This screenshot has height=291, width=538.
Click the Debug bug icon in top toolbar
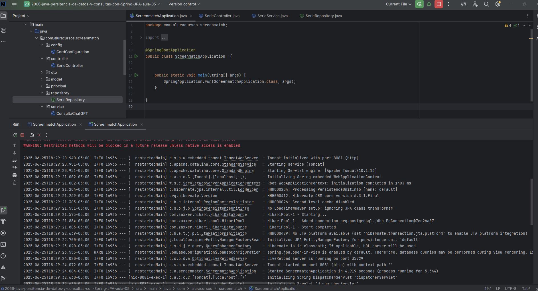429,4
